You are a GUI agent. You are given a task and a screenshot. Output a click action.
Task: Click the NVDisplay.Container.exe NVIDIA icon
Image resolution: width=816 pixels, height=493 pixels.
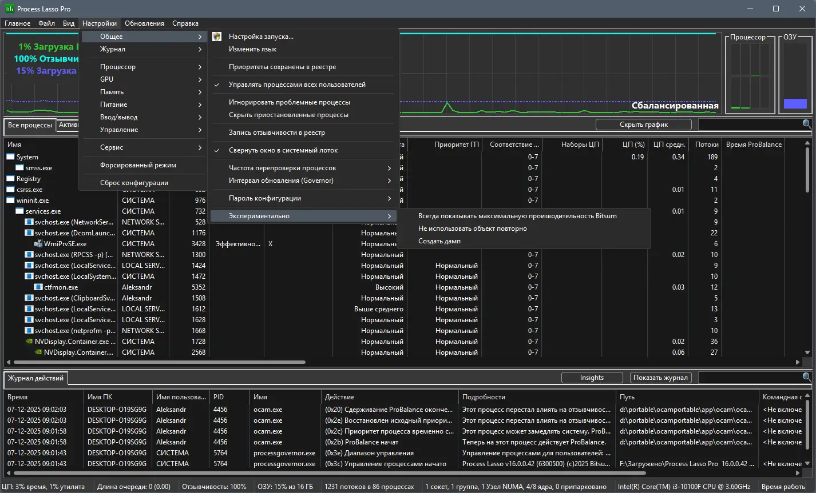coord(29,342)
